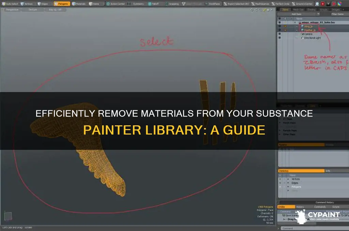The image size is (349, 231).
Task: Switch to Materials selection mode
Action: (79, 4)
